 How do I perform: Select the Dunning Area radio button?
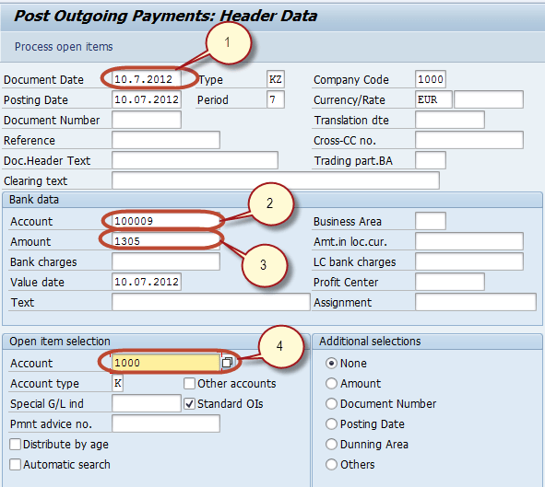click(331, 445)
